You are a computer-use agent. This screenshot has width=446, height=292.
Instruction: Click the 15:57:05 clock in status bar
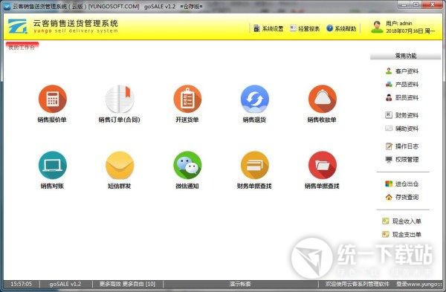pos(21,284)
